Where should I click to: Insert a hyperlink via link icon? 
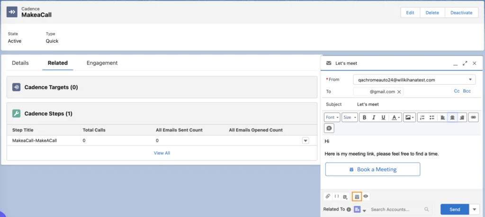click(473, 117)
